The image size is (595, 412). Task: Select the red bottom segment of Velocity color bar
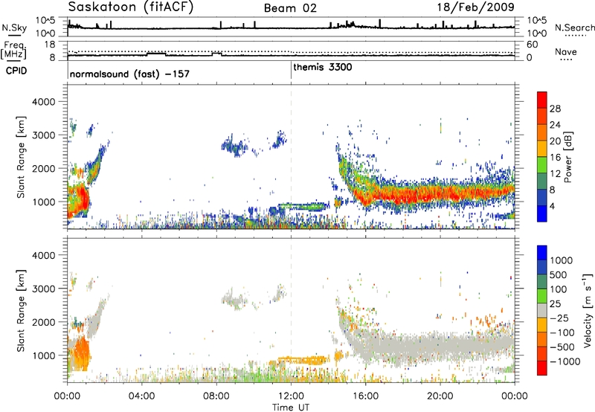coord(542,368)
